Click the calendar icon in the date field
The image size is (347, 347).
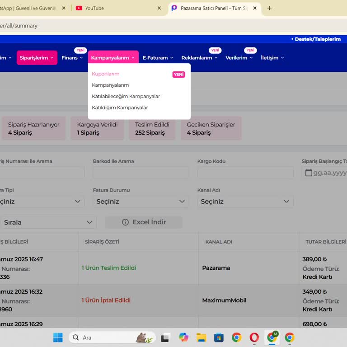click(309, 173)
